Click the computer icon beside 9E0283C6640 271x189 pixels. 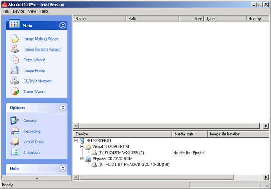tap(83, 141)
